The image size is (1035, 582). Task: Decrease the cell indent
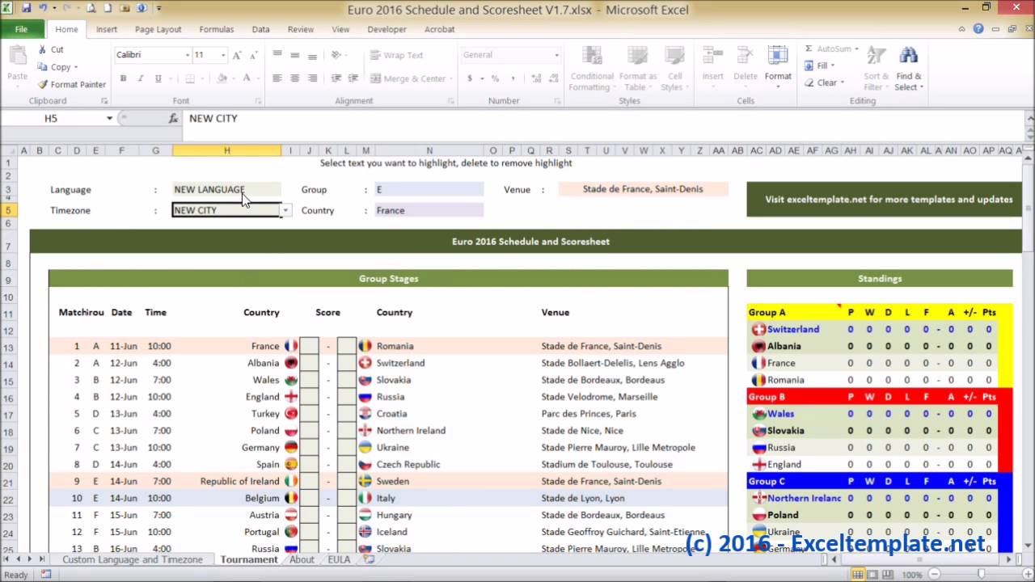336,78
